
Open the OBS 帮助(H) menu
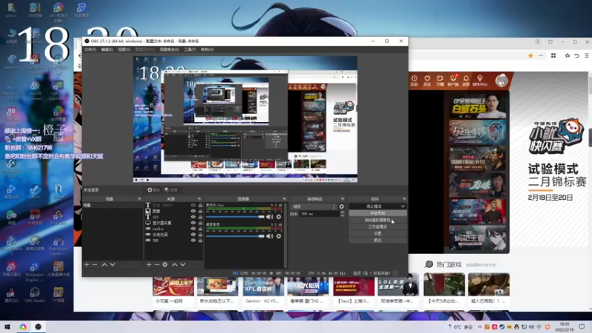tap(207, 50)
